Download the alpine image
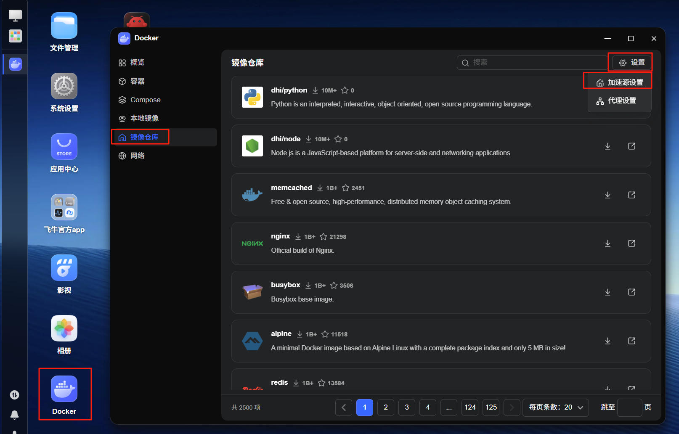This screenshot has width=679, height=434. [607, 341]
